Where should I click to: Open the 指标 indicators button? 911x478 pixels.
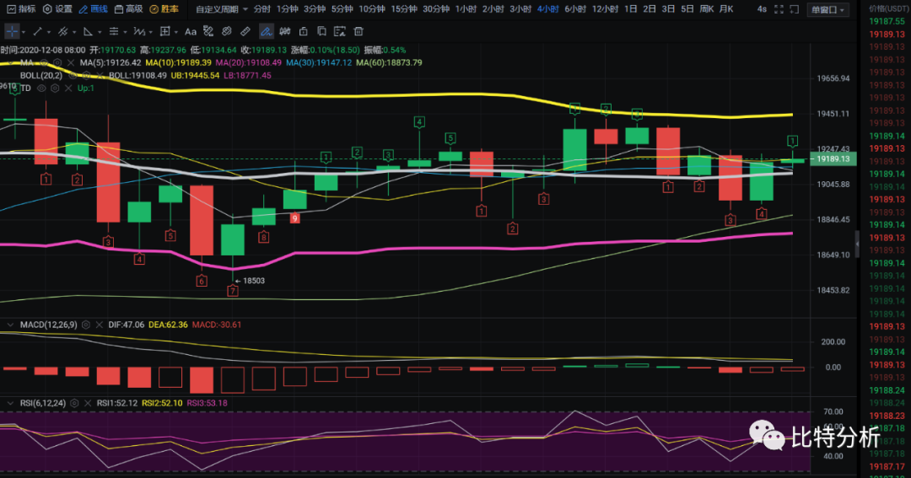tap(21, 9)
